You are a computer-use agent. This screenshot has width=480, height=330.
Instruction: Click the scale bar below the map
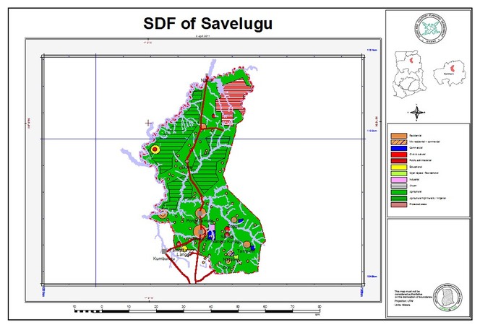[x=196, y=308]
